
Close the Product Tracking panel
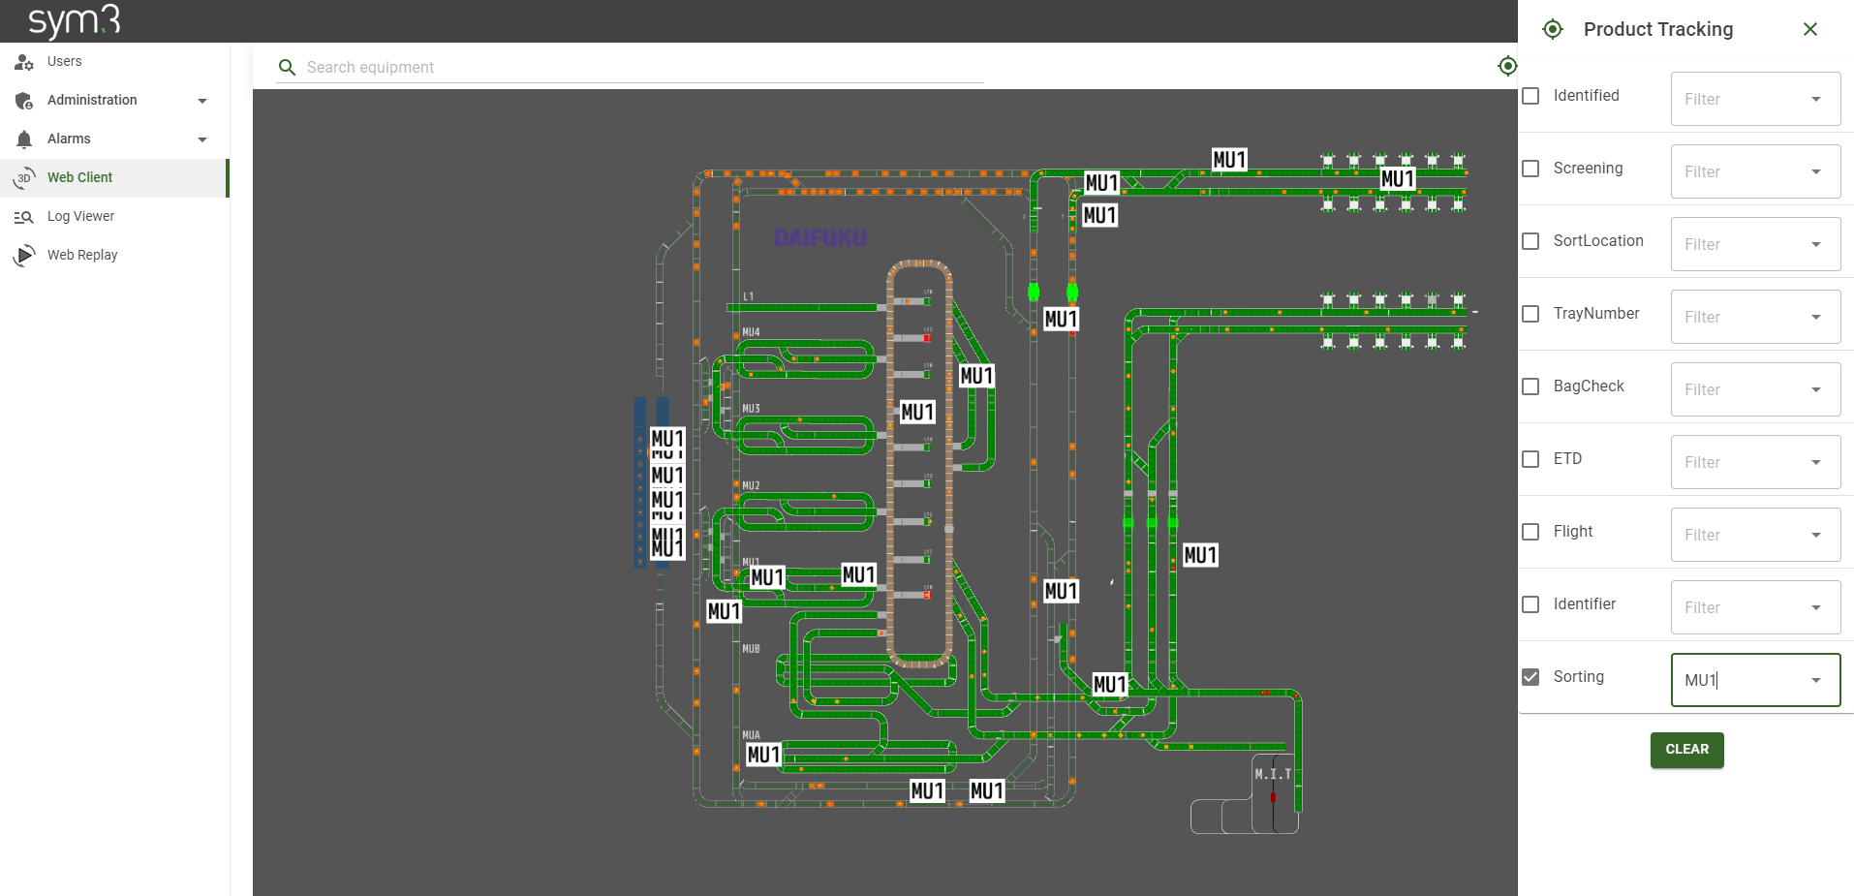1809,29
